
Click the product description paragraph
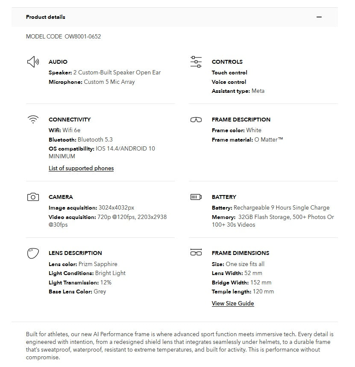click(x=179, y=346)
